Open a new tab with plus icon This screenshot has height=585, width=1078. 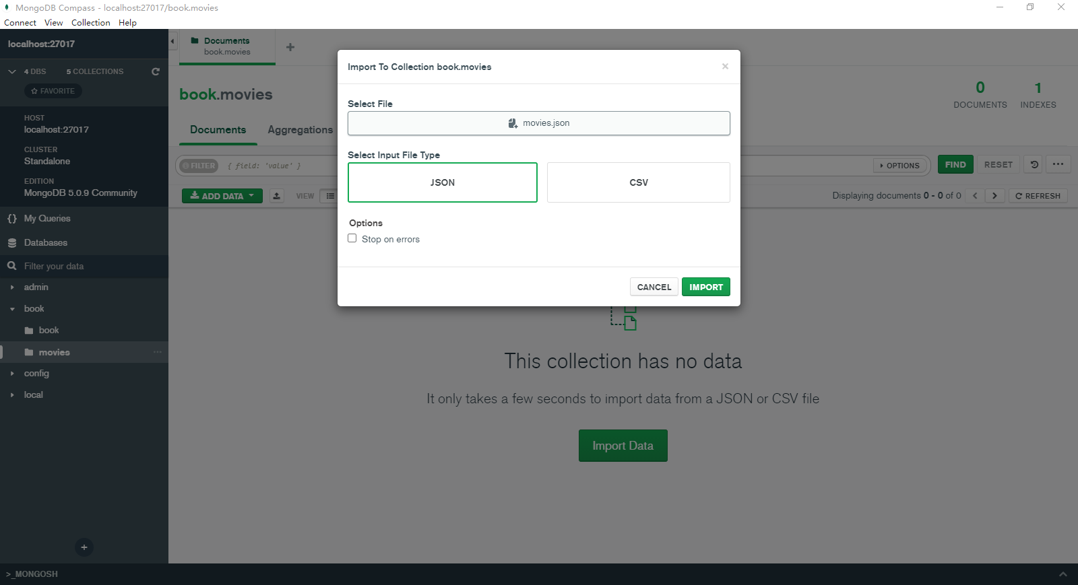pos(290,47)
